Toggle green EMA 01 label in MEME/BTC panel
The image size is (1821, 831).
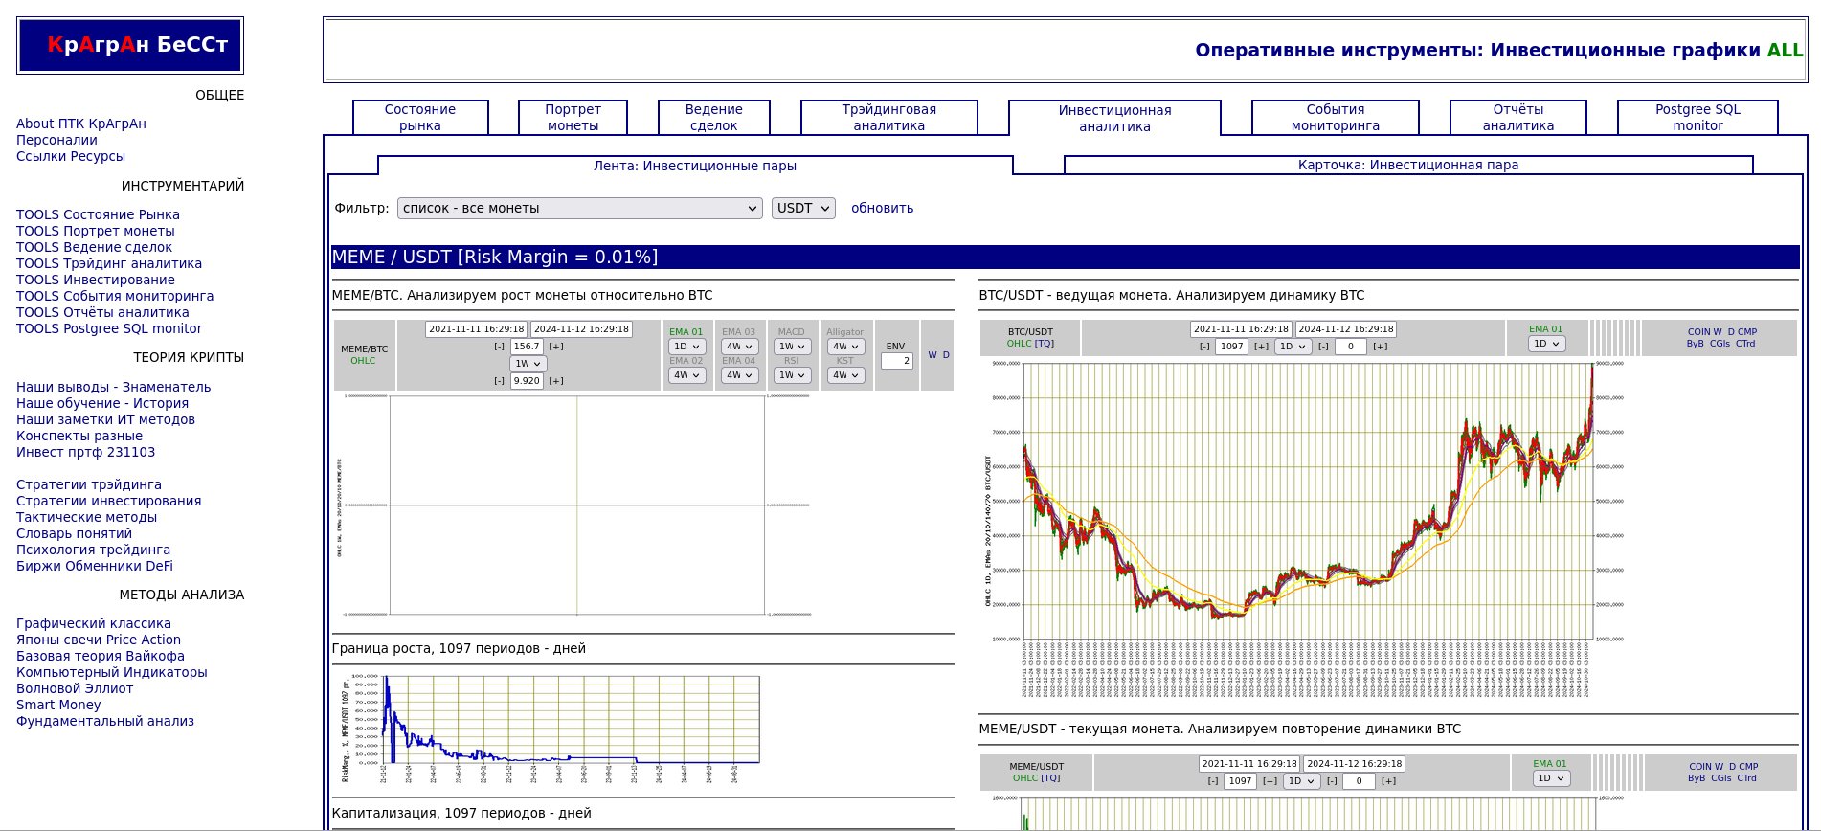pos(686,332)
